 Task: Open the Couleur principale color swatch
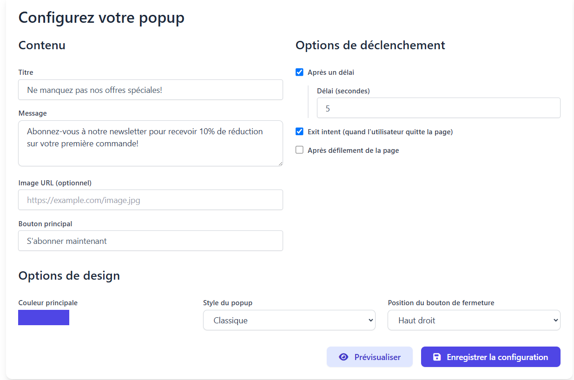[x=44, y=318]
